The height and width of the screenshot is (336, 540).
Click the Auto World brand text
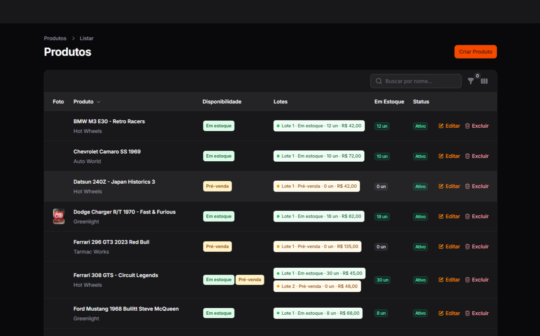(87, 161)
